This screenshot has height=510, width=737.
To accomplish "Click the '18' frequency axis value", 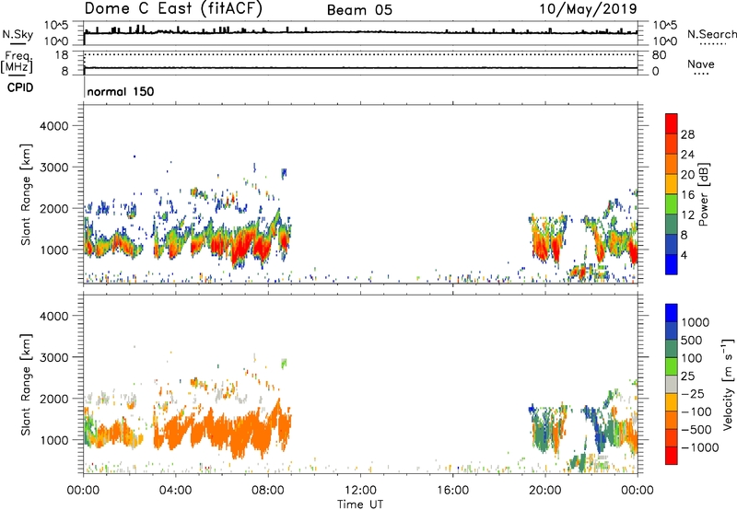I will [x=62, y=55].
